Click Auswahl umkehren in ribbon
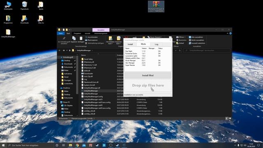Image resolution: width=263 pixels, height=148 pixels. coord(197,43)
